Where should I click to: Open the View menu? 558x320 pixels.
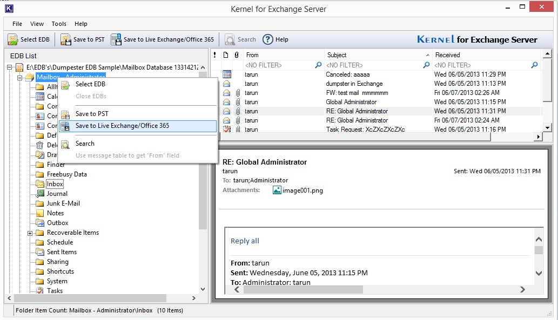pos(37,24)
